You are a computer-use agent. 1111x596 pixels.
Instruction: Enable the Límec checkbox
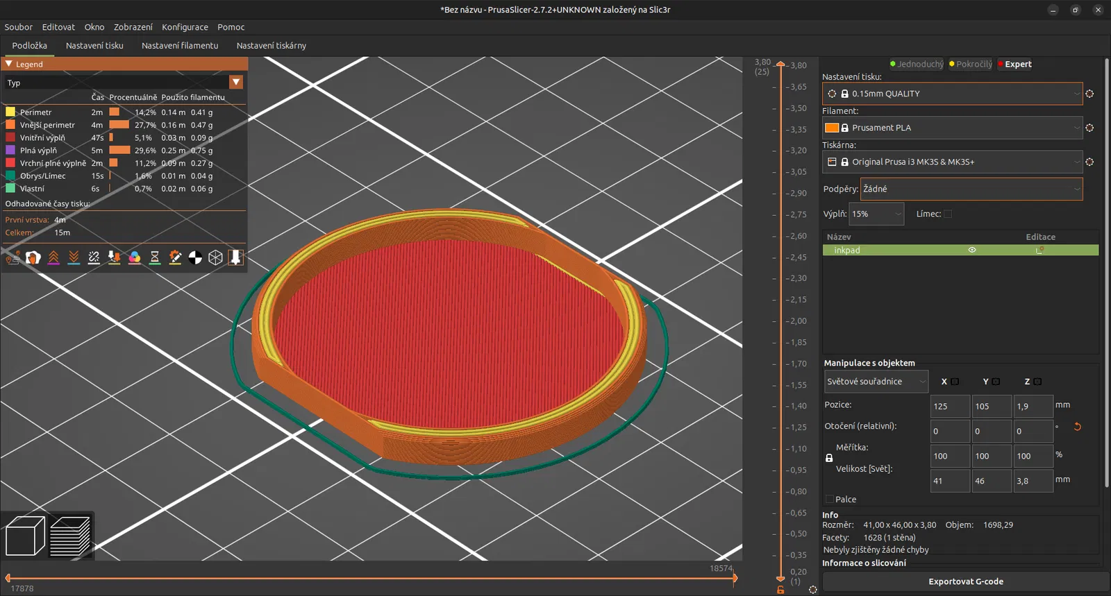pos(948,214)
